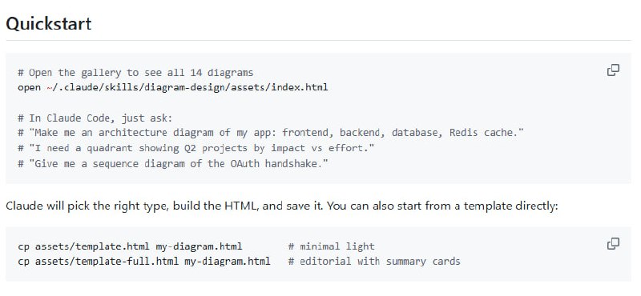This screenshot has height=296, width=641.
Task: Click the cp assets/template-full.html command line
Action: click(144, 262)
